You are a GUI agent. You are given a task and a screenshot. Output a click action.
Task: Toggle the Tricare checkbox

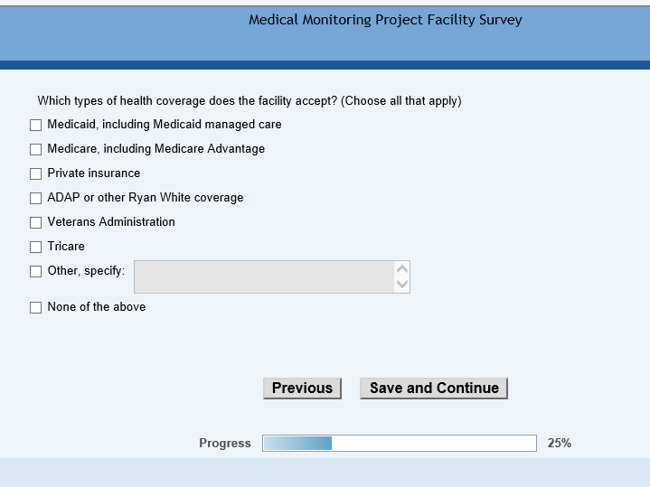[36, 248]
